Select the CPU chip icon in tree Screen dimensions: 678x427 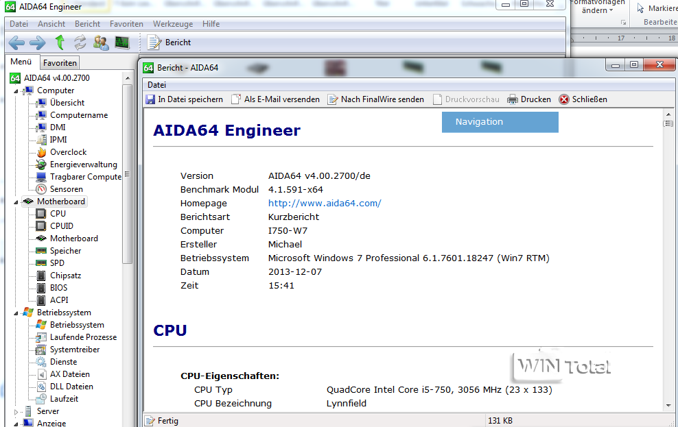pyautogui.click(x=41, y=214)
